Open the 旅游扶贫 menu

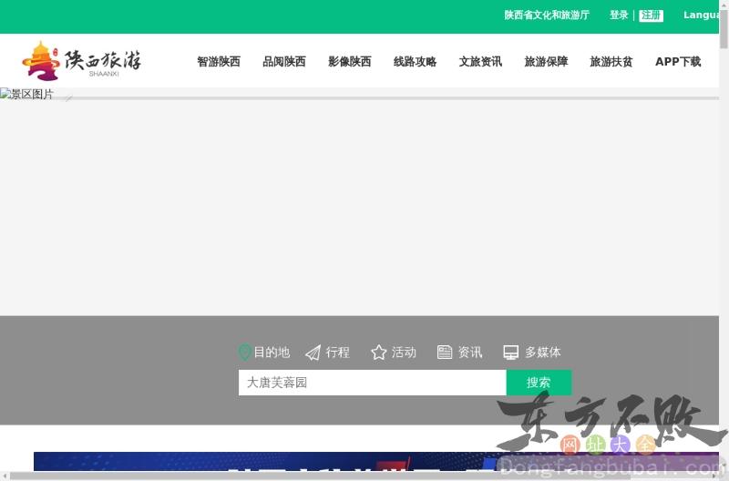tap(611, 61)
